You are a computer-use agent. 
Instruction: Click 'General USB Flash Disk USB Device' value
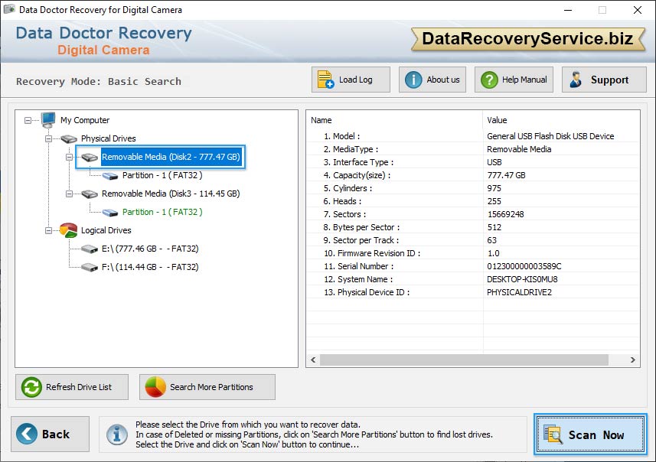(x=550, y=136)
